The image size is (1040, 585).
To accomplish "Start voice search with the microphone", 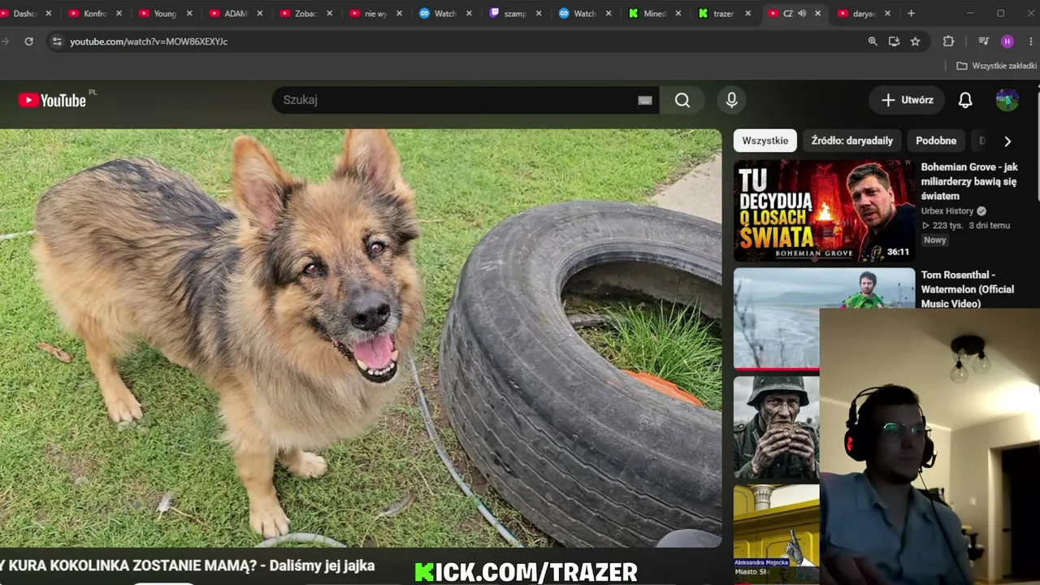I will click(x=731, y=100).
